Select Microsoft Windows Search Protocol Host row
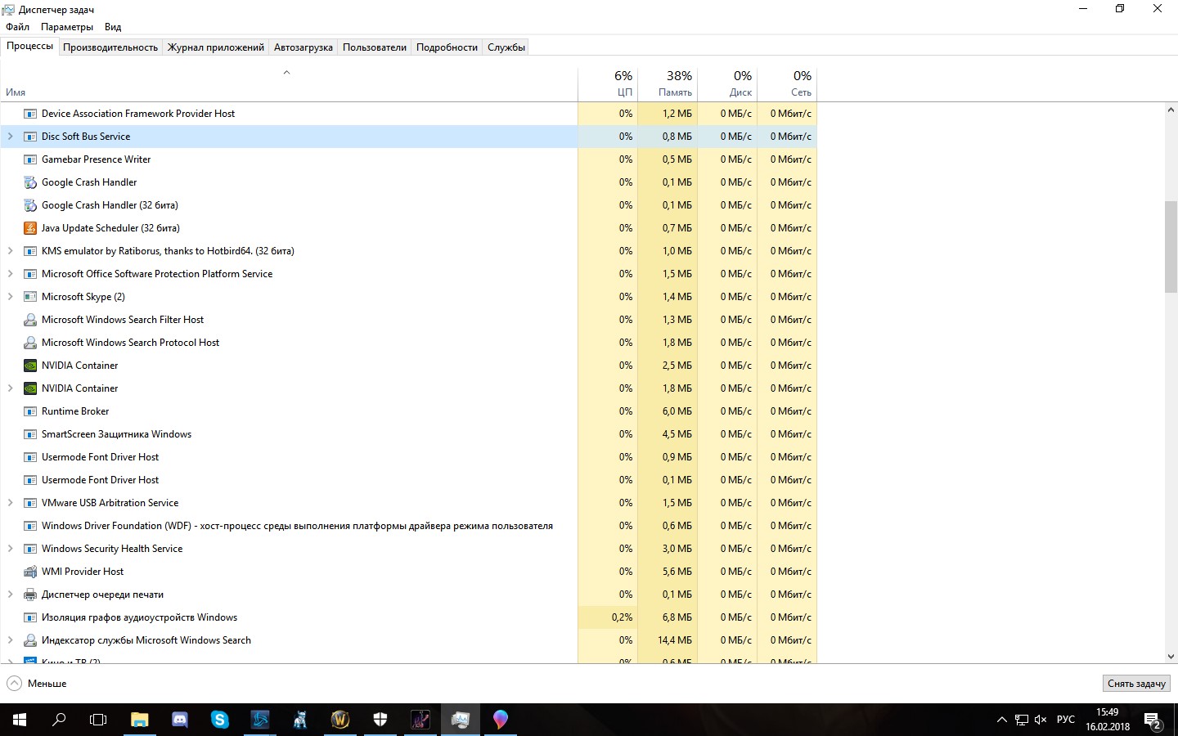 coord(408,343)
